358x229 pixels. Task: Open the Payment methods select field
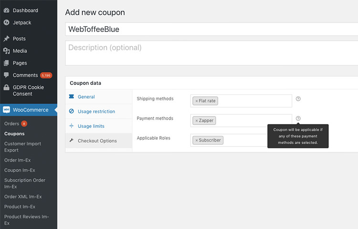point(241,120)
